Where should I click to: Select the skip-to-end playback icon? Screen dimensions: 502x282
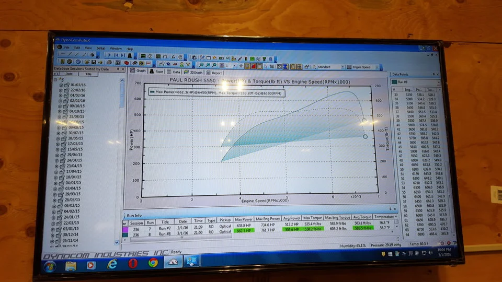point(123,55)
